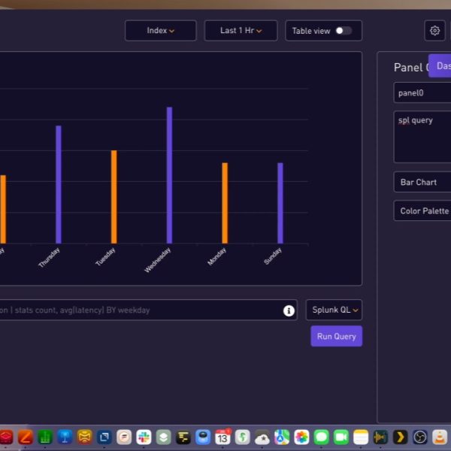This screenshot has height=451, width=451.
Task: Open OBS Studio from the dock
Action: 420,437
